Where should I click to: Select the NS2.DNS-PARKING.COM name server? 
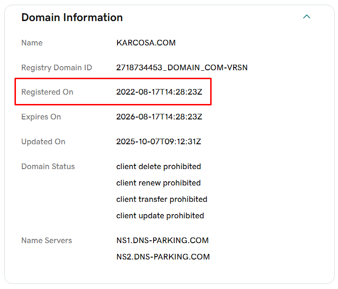[x=163, y=257]
